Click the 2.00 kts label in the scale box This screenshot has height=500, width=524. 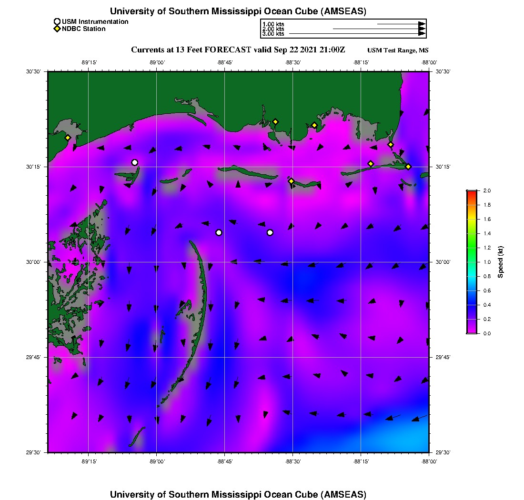click(x=273, y=29)
